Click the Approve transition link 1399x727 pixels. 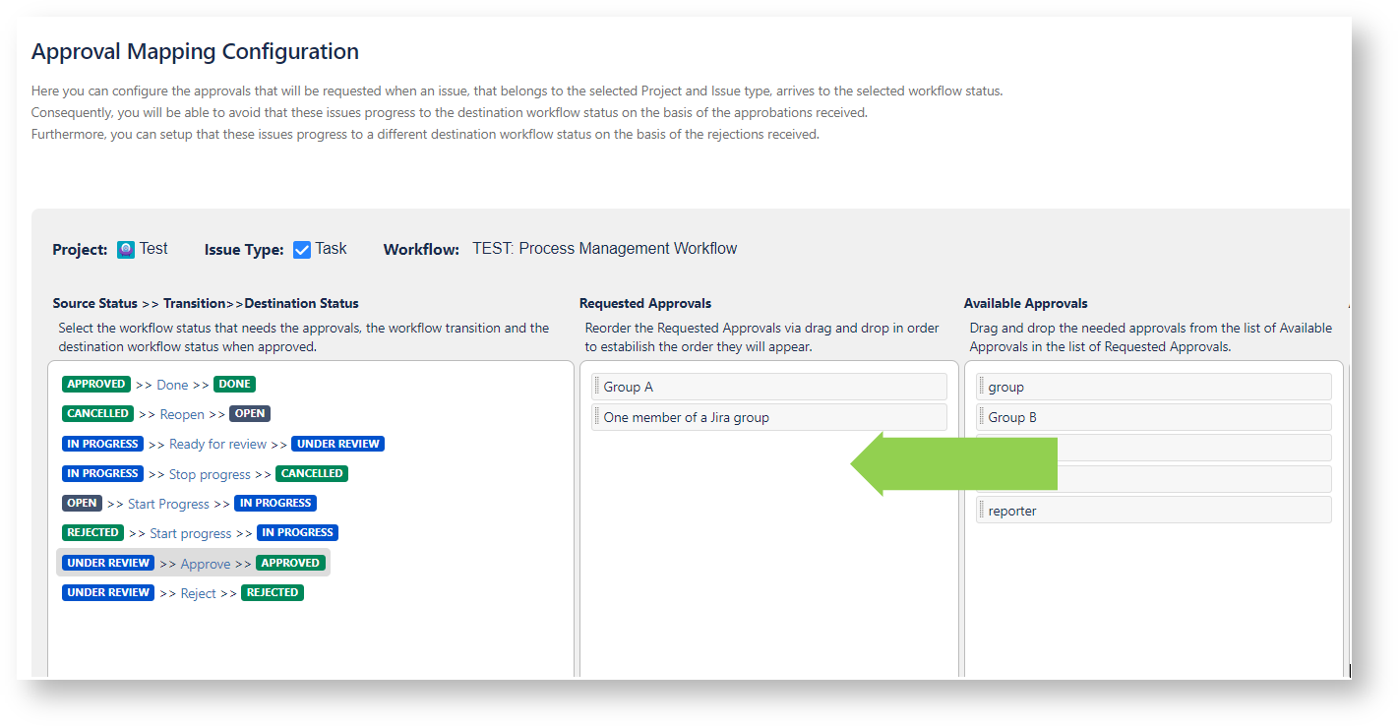pos(206,564)
